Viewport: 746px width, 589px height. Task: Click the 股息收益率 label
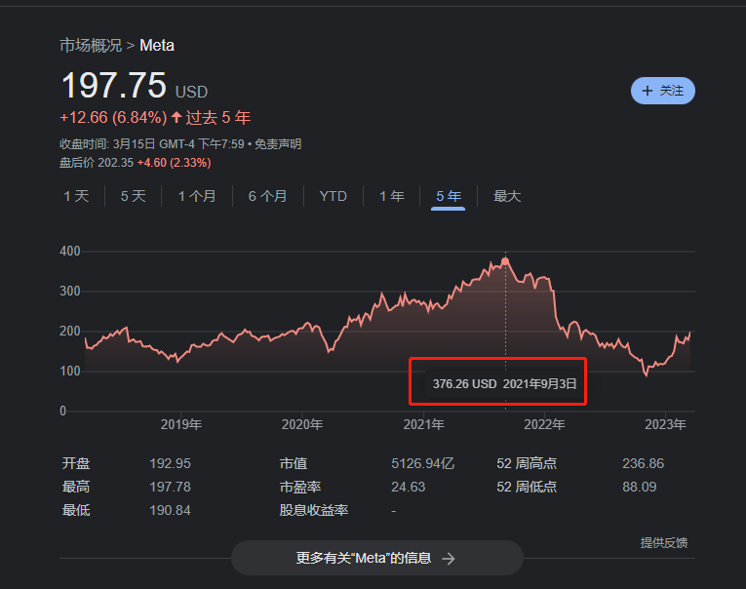point(314,510)
